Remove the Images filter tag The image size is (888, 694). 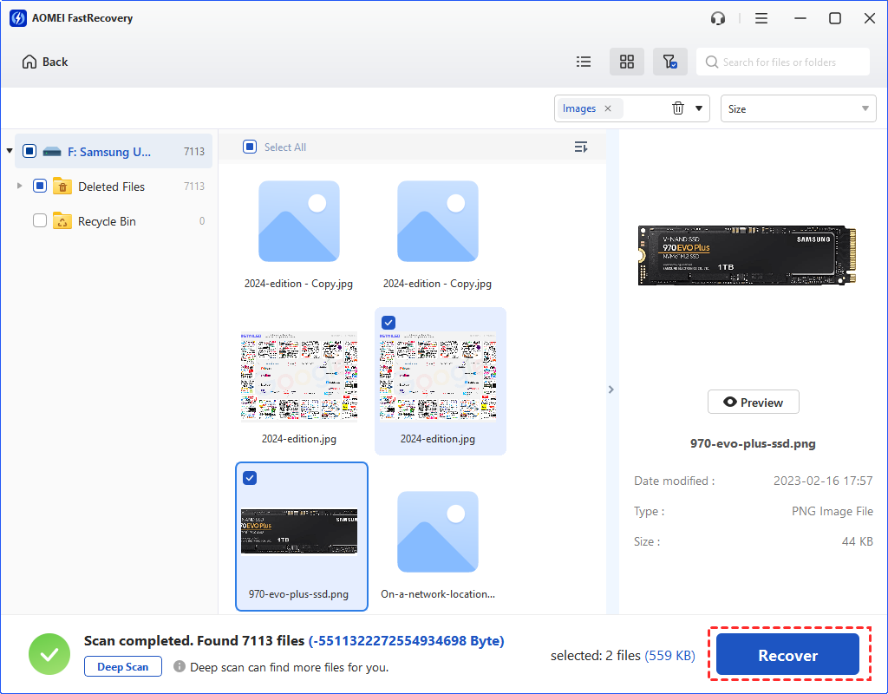(x=608, y=108)
